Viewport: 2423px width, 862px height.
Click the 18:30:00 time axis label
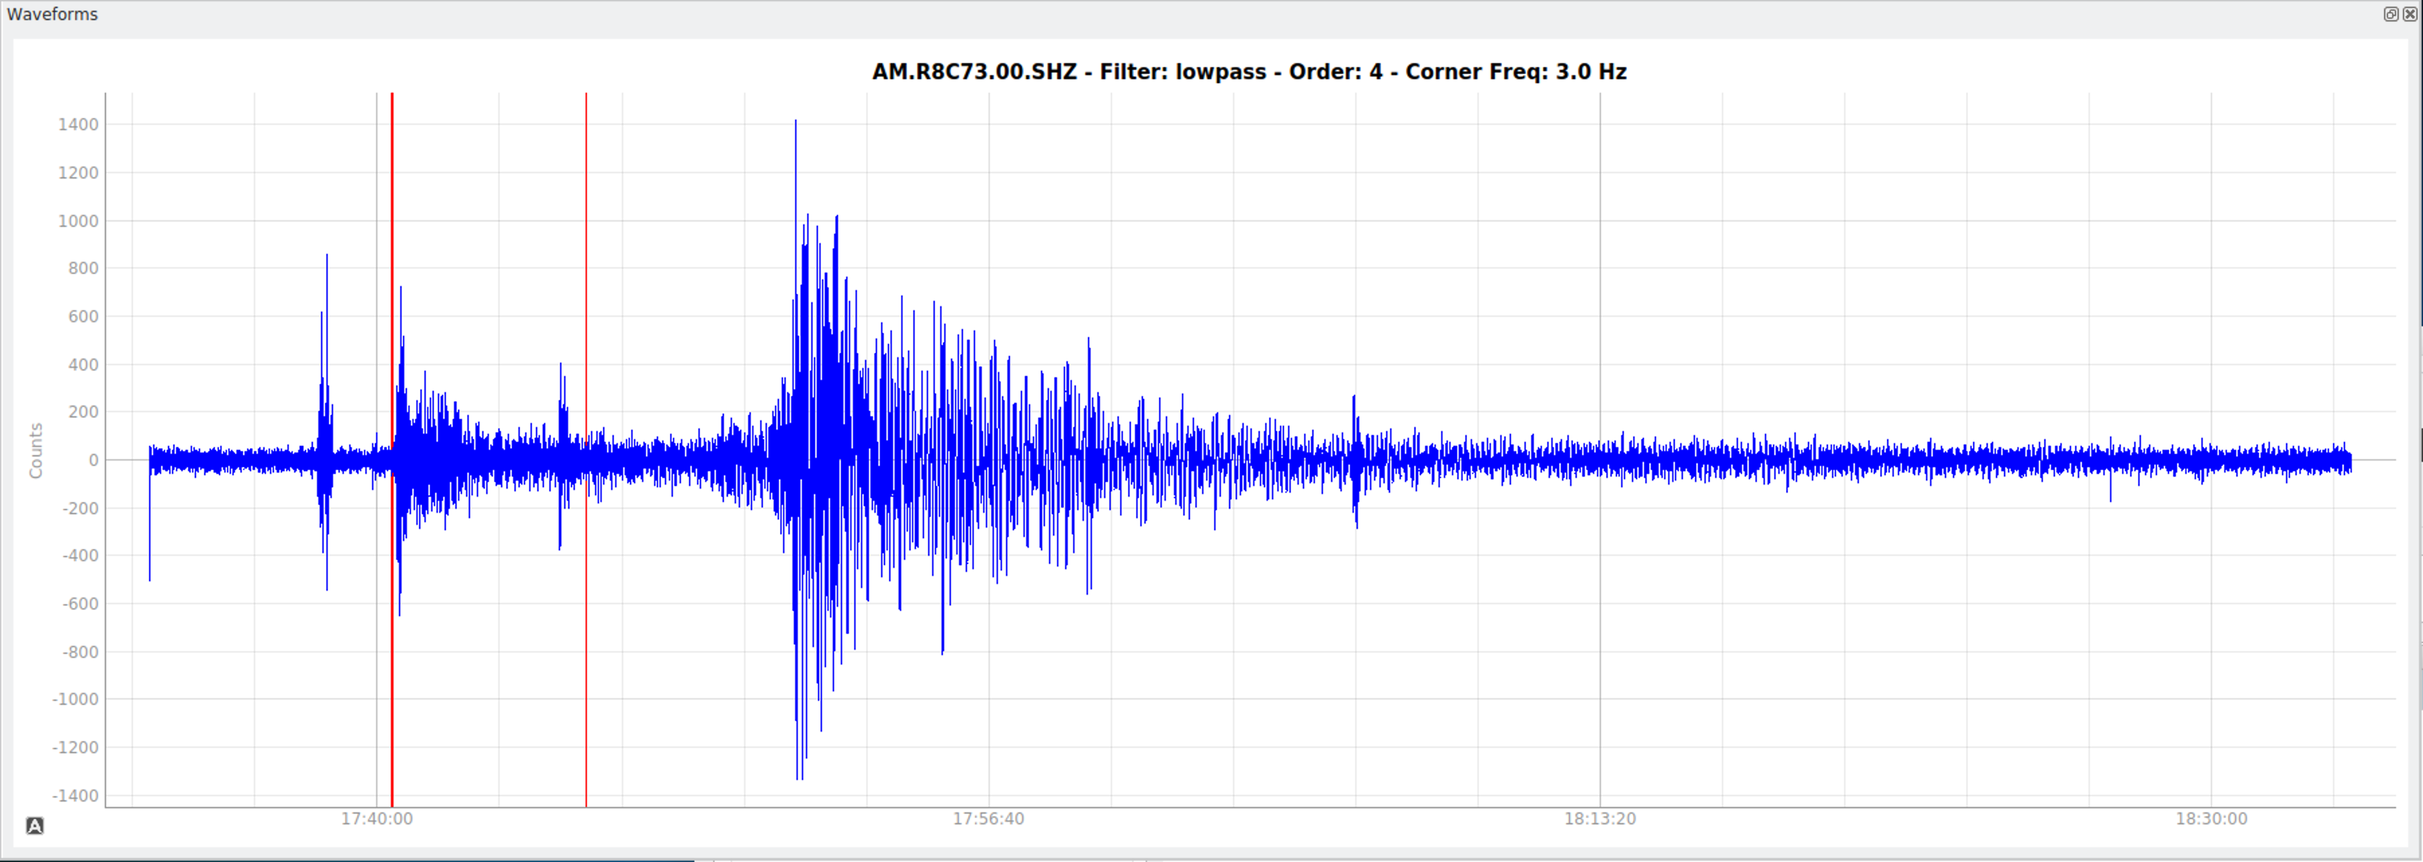[x=2211, y=819]
